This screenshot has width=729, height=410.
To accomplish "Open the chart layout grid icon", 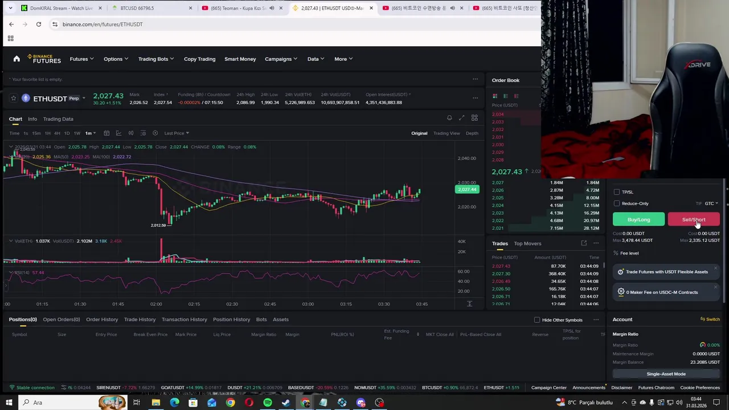I will point(474,118).
